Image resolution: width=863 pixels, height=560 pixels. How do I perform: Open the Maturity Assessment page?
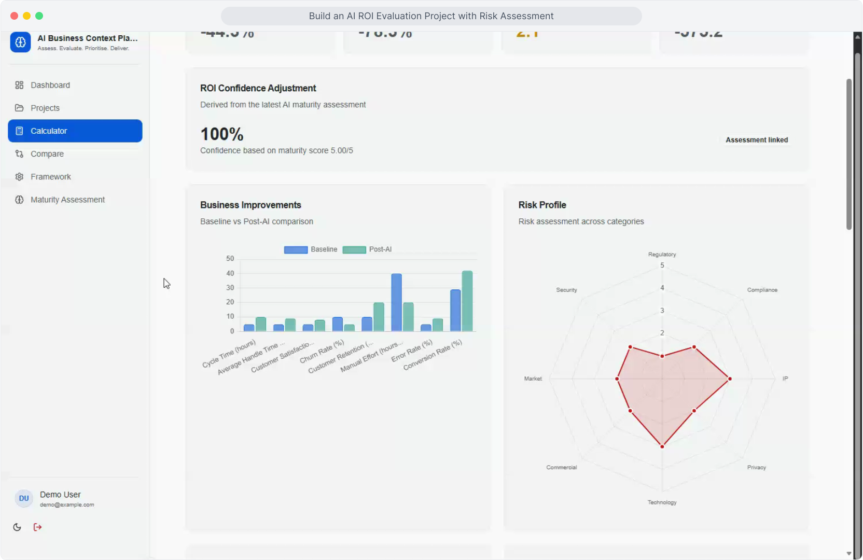point(67,200)
